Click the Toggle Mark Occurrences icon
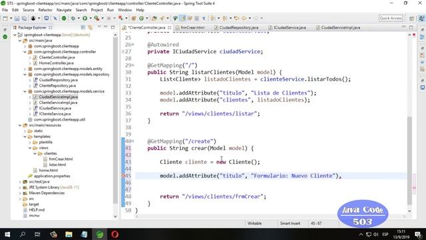Screen dimensions: 426x240 (x=183, y=18)
